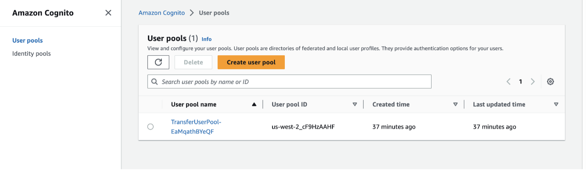Go to previous page arrow

pos(509,81)
